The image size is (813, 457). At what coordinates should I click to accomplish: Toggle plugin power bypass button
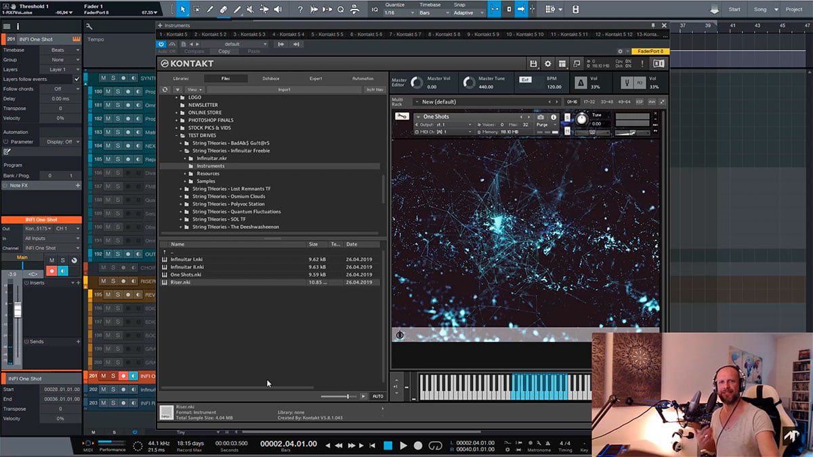coord(161,44)
